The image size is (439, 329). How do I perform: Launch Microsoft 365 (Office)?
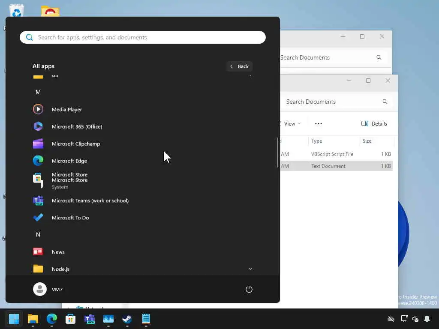(142, 126)
